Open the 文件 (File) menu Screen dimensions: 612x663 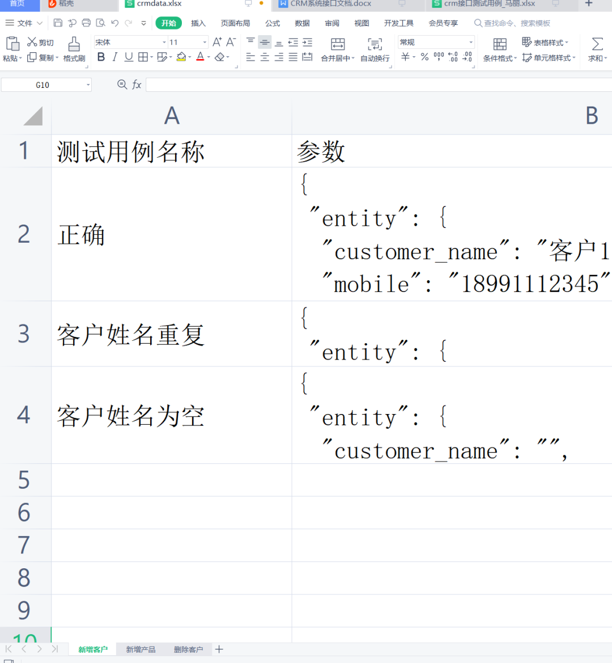point(24,23)
